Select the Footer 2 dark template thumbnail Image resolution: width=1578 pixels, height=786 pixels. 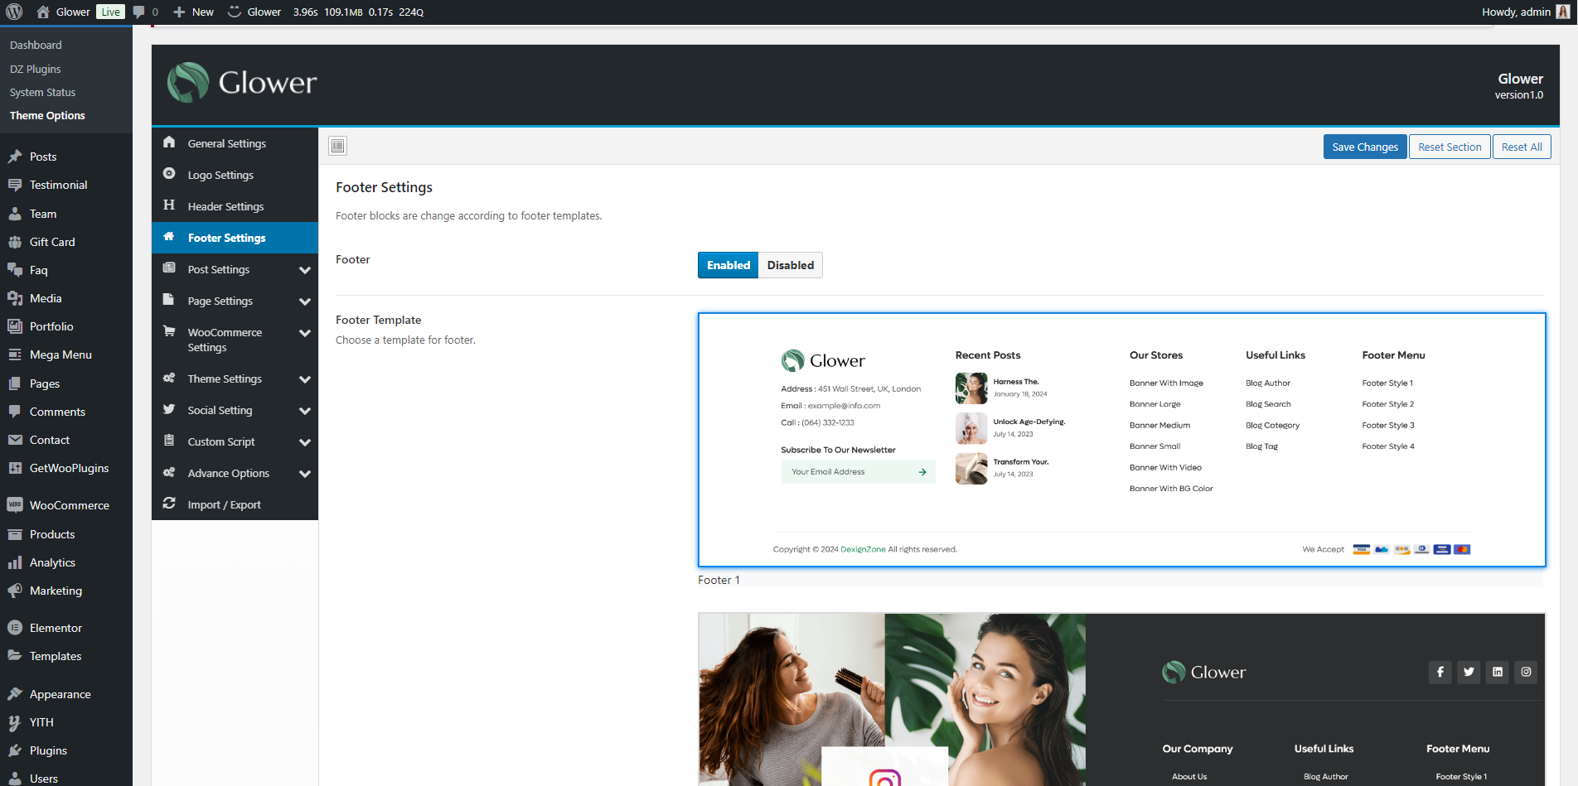[1121, 700]
